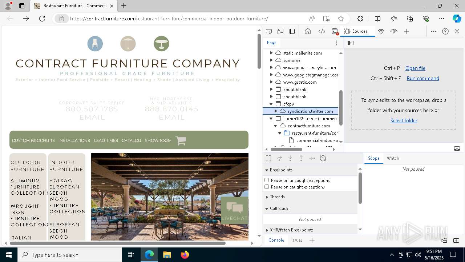The width and height of the screenshot is (465, 262).
Task: Click the debugger pane vertical scrollbar
Action: [x=360, y=187]
